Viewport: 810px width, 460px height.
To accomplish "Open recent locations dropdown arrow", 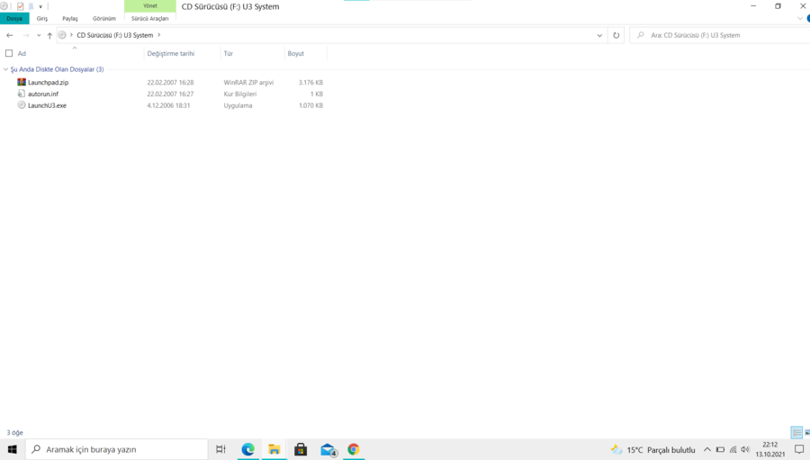I will pyautogui.click(x=39, y=35).
